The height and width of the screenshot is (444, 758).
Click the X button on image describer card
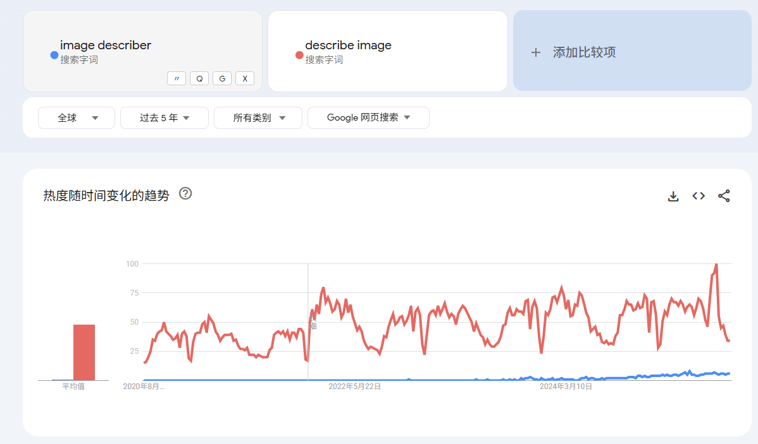click(245, 78)
